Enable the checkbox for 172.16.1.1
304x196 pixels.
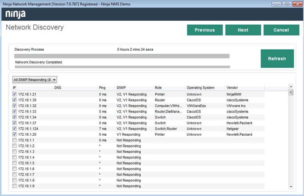(14, 140)
